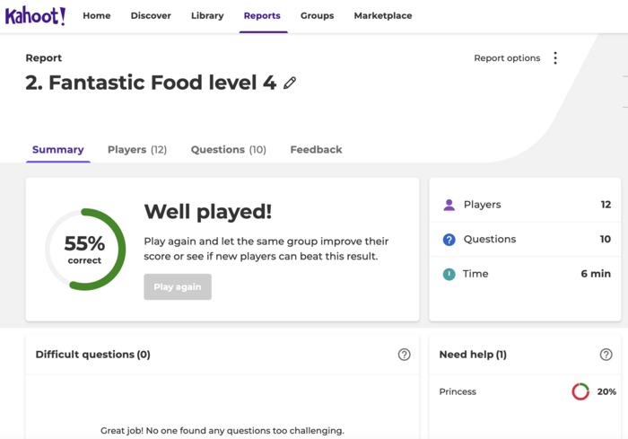Viewport: 628px width, 439px height.
Task: Switch to the Questions (10) tab
Action: pyautogui.click(x=229, y=150)
